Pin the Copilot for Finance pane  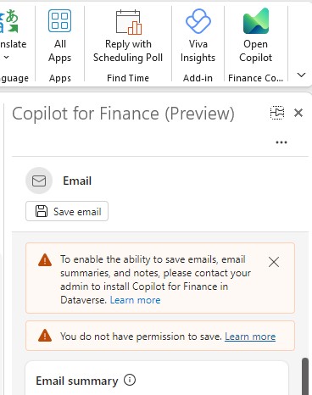[x=277, y=113]
